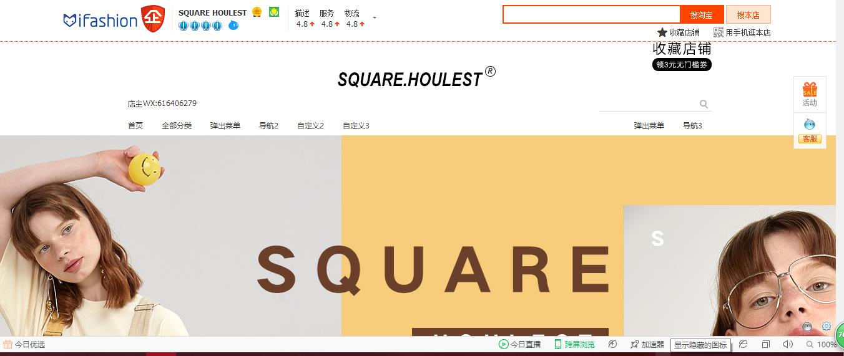Viewport: 844px width, 356px height.
Task: Open the 首页 navigation tab
Action: click(135, 125)
